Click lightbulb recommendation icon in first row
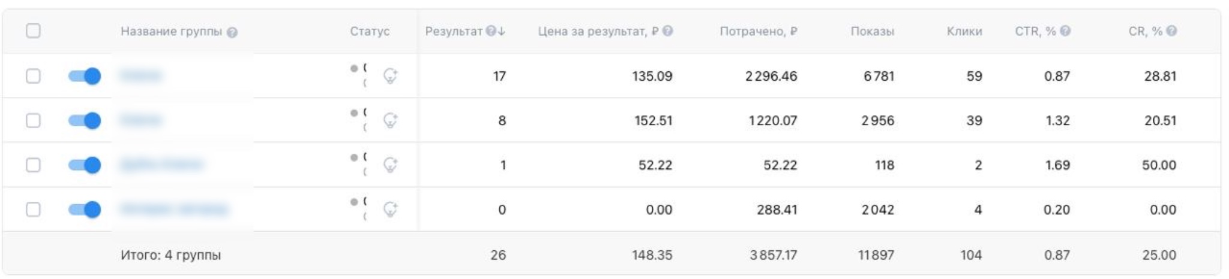This screenshot has width=1229, height=279. click(x=390, y=76)
